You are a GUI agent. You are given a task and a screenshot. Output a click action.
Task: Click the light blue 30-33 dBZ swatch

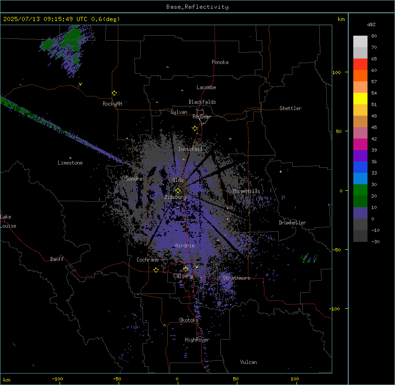tap(360, 179)
